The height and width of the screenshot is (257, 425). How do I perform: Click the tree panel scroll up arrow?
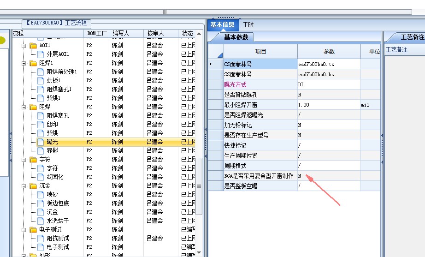pyautogui.click(x=199, y=34)
